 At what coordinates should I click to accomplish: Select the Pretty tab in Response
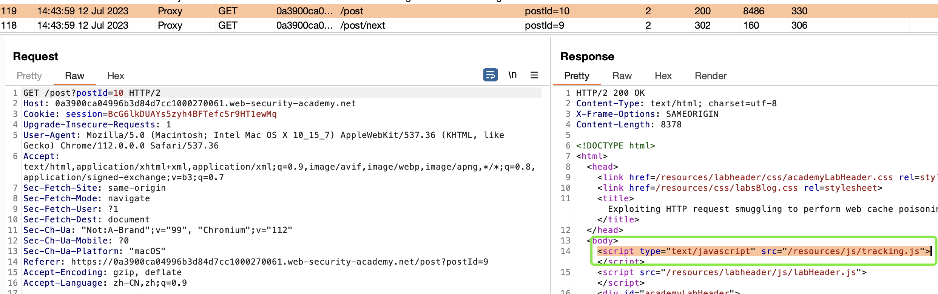577,76
